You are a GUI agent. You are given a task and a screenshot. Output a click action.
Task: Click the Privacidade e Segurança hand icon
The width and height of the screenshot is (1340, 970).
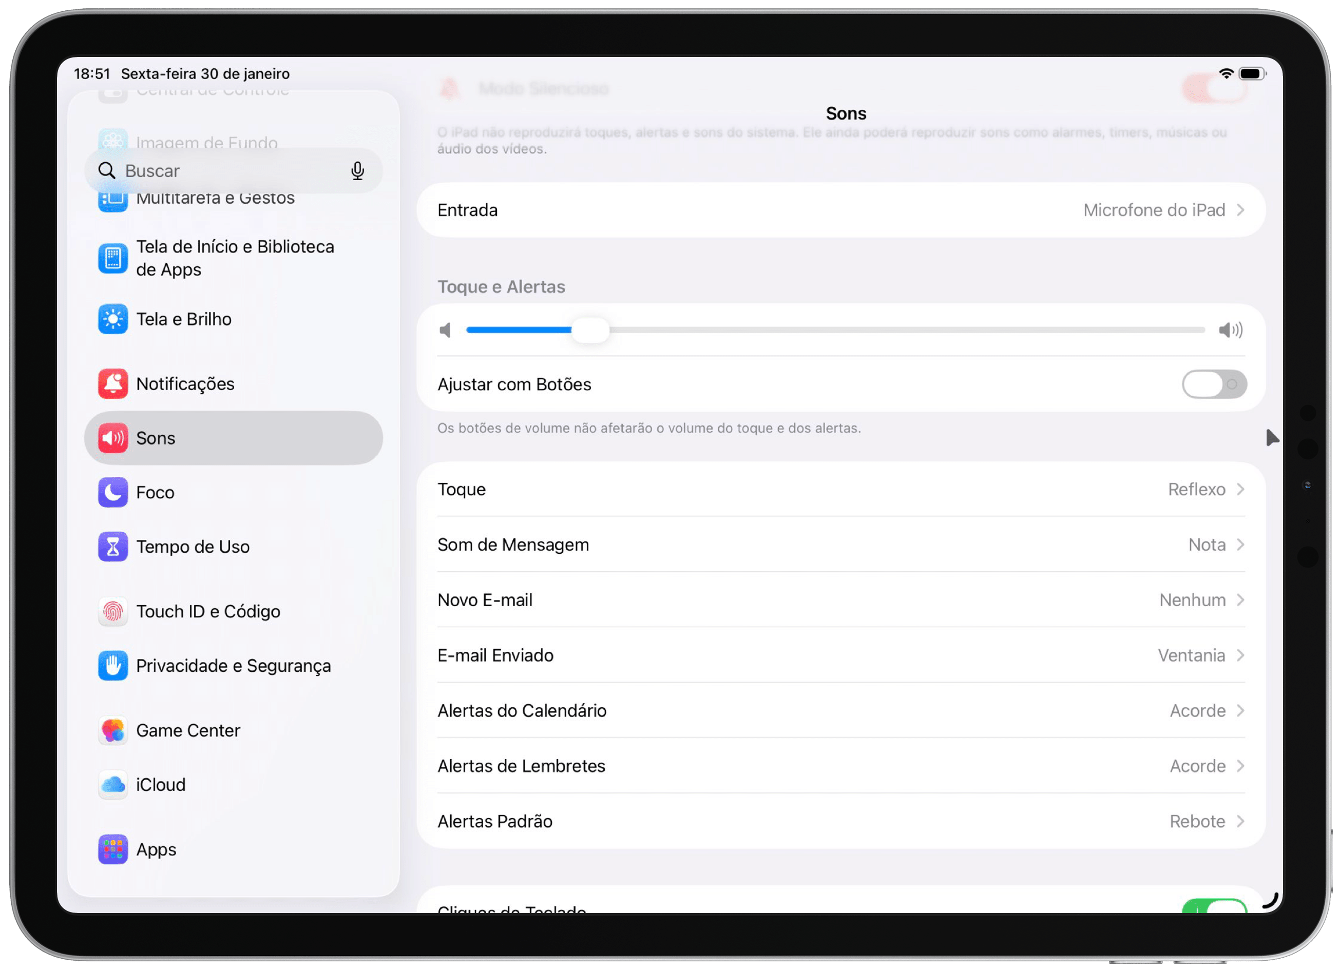[x=113, y=666]
